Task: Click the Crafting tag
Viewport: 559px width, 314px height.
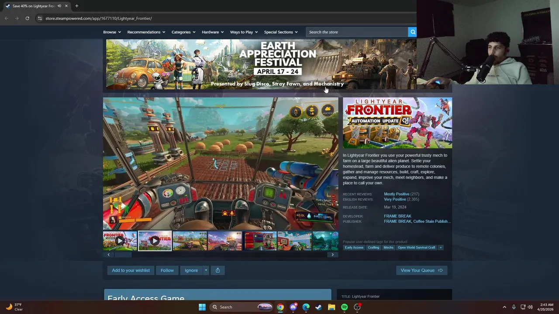Action: click(x=373, y=248)
